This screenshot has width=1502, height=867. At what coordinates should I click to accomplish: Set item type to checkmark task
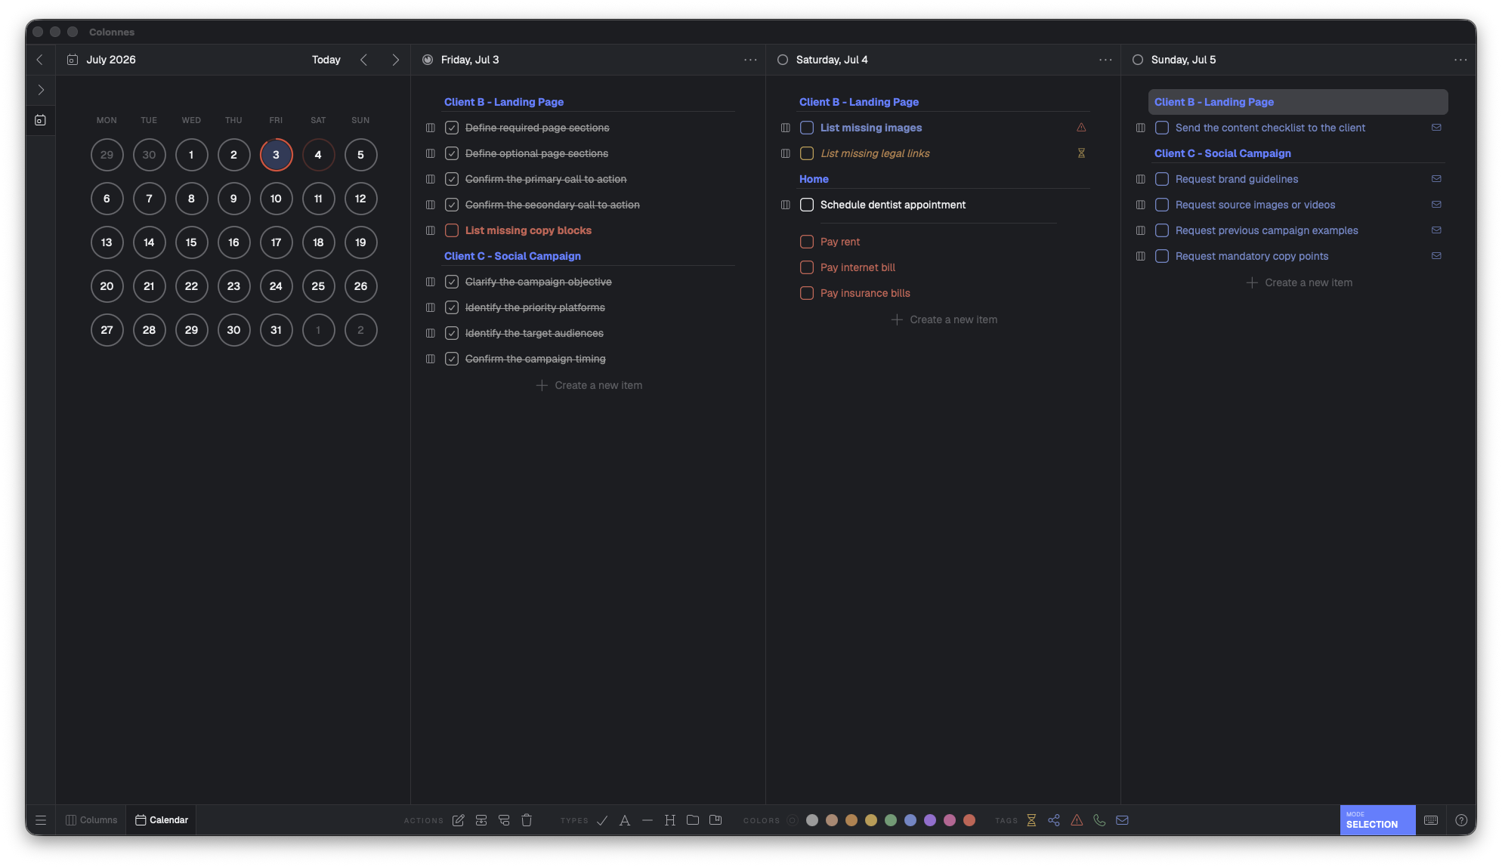602,820
